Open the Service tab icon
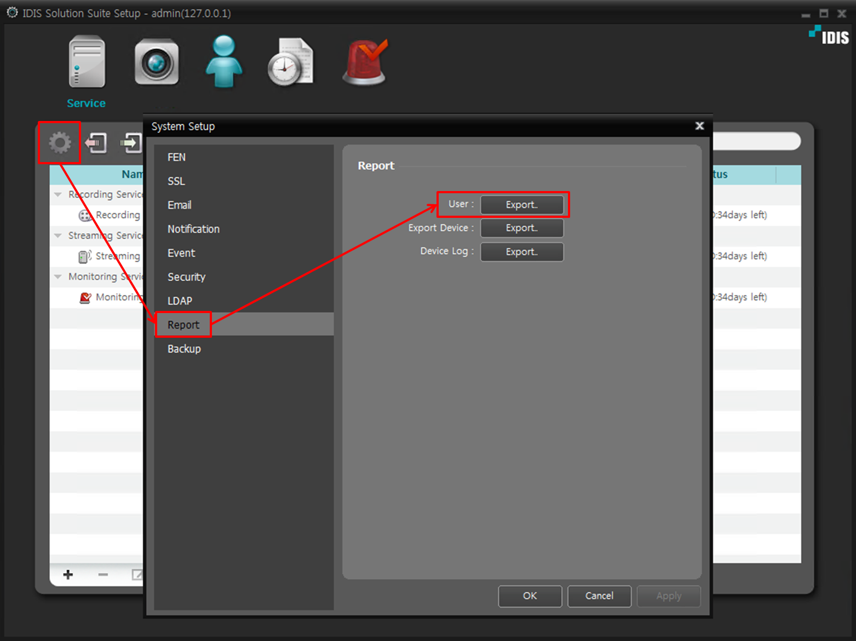Viewport: 856px width, 641px height. click(87, 61)
